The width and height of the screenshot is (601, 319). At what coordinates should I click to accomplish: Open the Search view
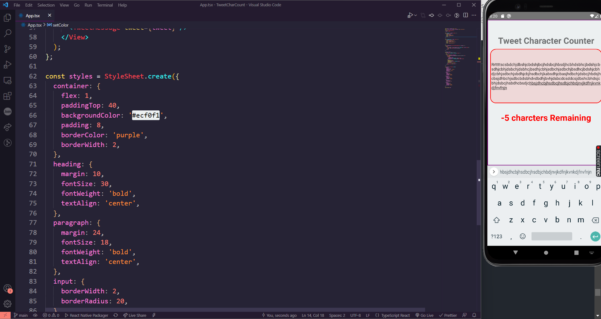pyautogui.click(x=8, y=33)
